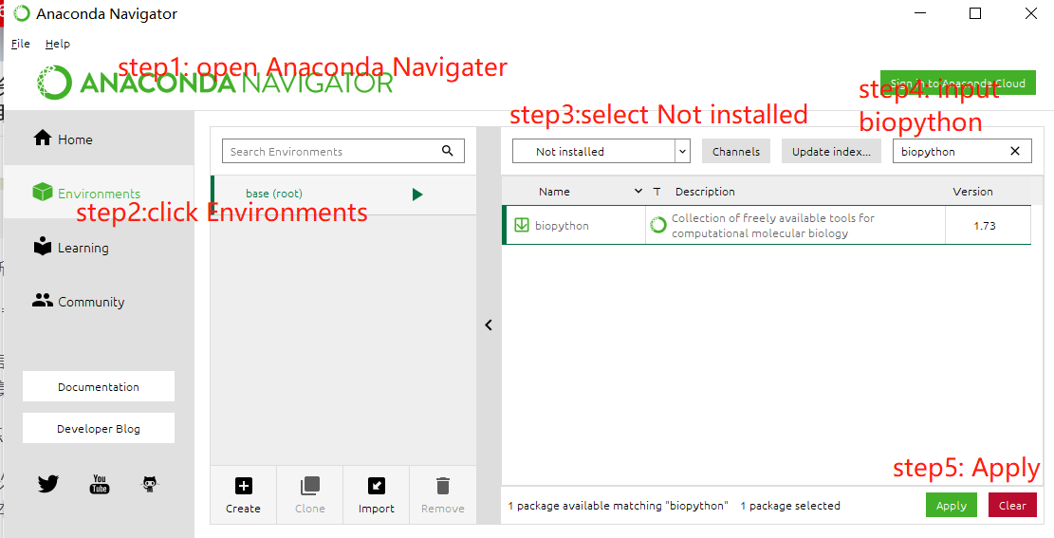
Task: Click the Description column header
Action: click(705, 192)
